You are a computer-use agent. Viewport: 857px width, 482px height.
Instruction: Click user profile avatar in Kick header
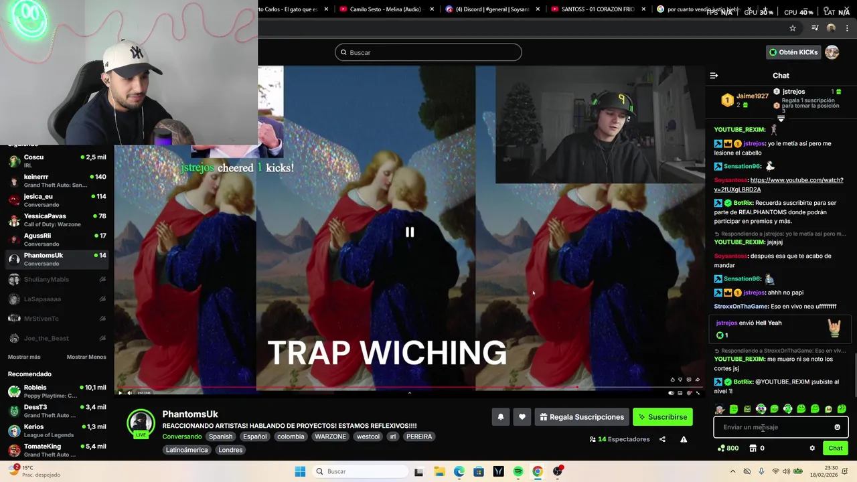[x=832, y=52]
